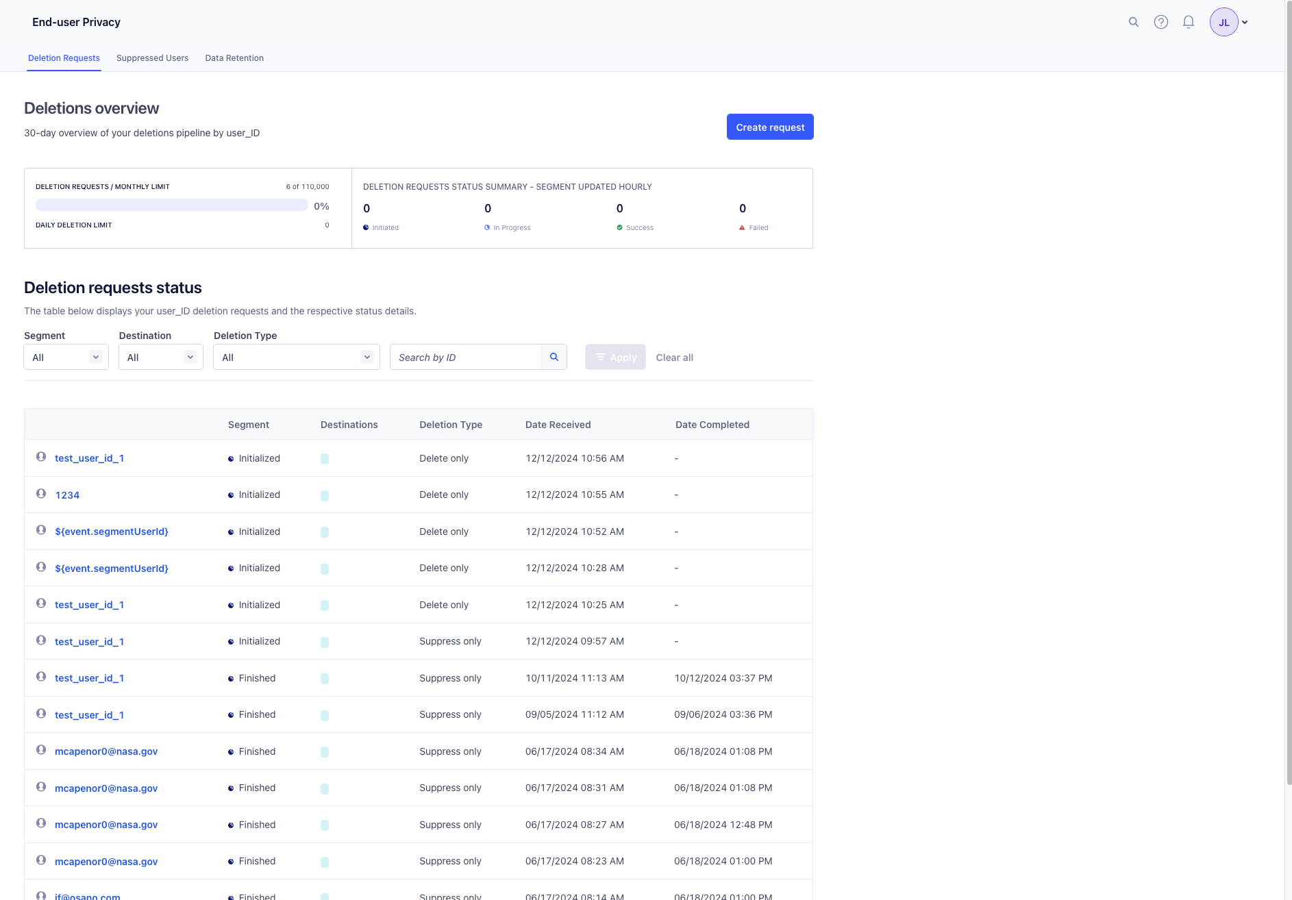
Task: Click user icon in the 10:56 AM row
Action: (x=41, y=456)
